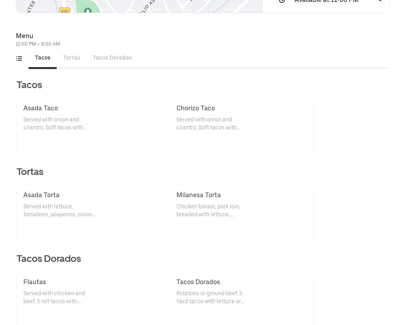Image resolution: width=406 pixels, height=325 pixels.
Task: Click the Menu hours text
Action: coord(38,44)
